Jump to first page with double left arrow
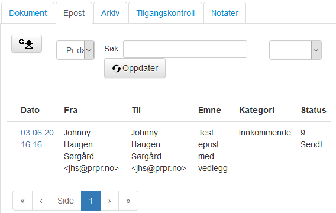 click(x=22, y=201)
